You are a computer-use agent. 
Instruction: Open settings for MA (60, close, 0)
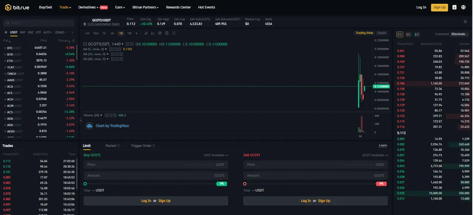point(117,59)
